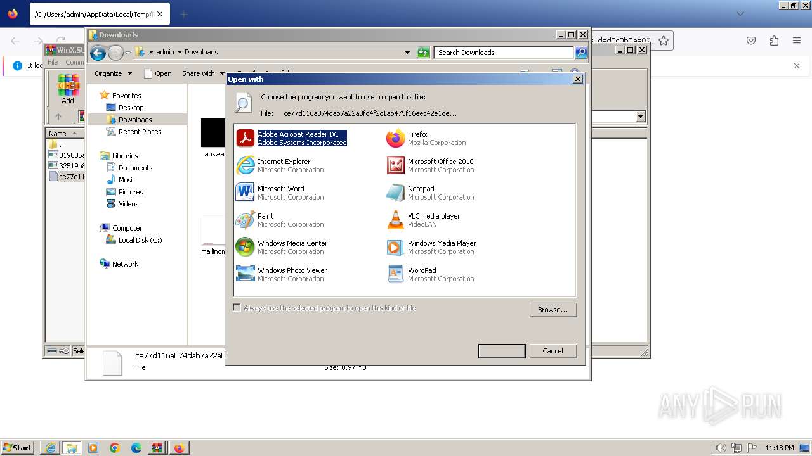Open Network in navigation pane
The height and width of the screenshot is (456, 812).
point(125,264)
